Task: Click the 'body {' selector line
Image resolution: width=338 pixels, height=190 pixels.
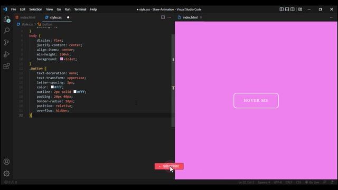Action: point(35,35)
